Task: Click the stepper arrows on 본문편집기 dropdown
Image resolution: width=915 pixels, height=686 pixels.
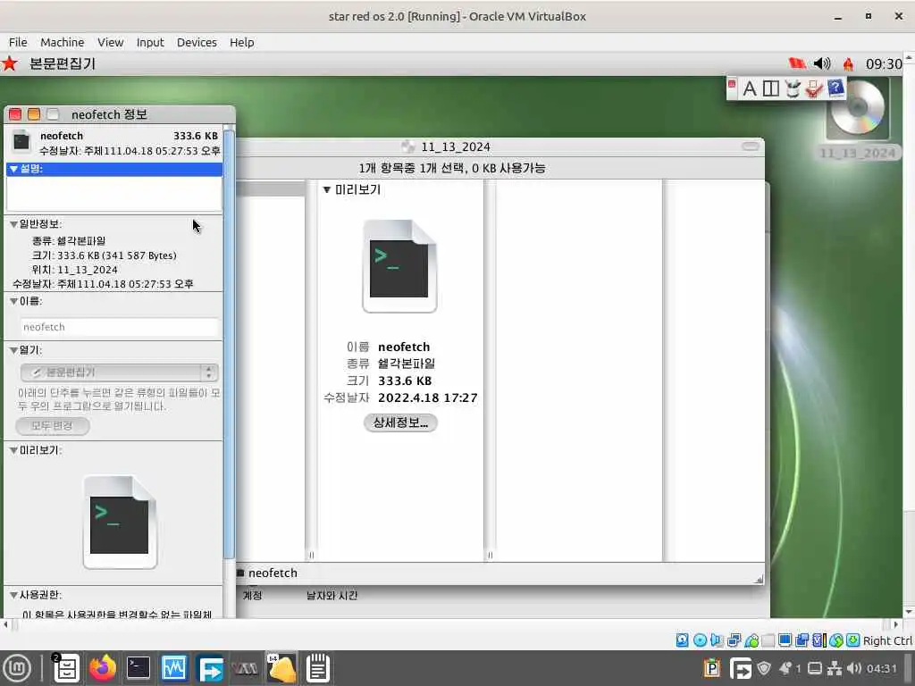Action: pyautogui.click(x=209, y=372)
